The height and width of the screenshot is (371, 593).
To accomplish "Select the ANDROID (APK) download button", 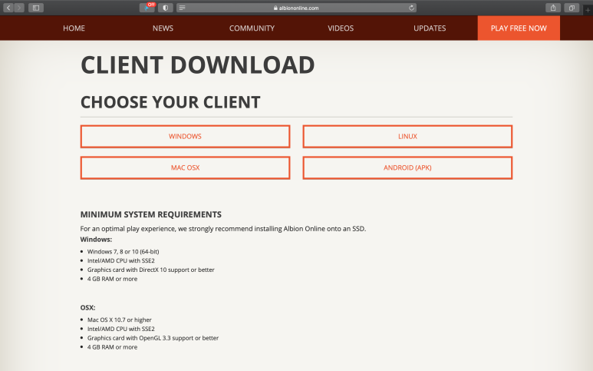I will [x=407, y=168].
